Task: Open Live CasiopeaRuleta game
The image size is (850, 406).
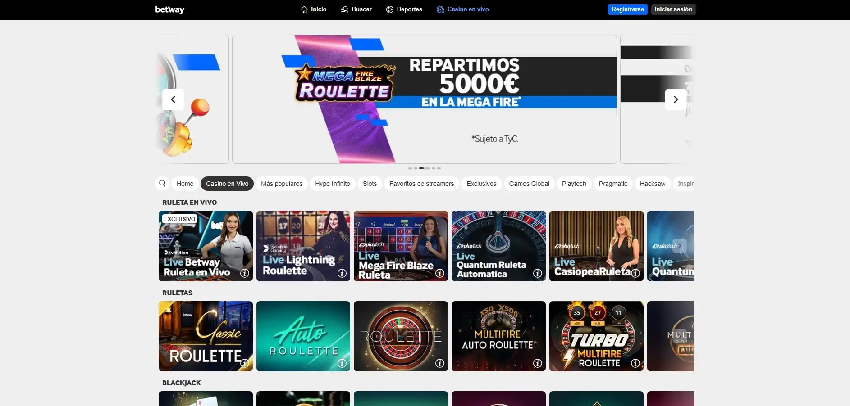Action: coord(596,246)
